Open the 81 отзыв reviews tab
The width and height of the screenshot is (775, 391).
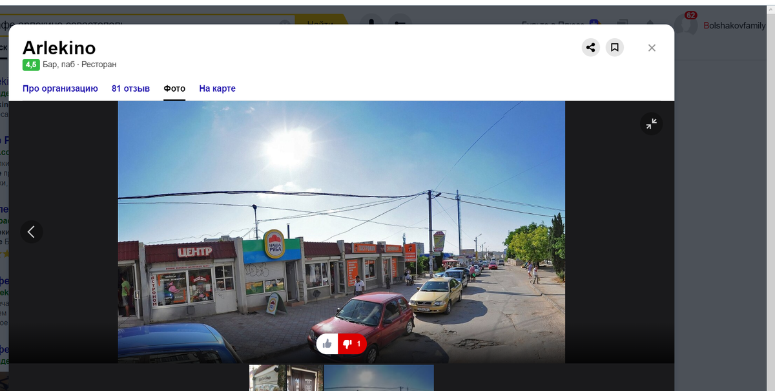point(130,89)
